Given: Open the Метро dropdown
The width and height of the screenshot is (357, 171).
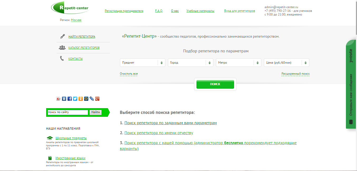Looking at the screenshot, I should tap(238, 63).
